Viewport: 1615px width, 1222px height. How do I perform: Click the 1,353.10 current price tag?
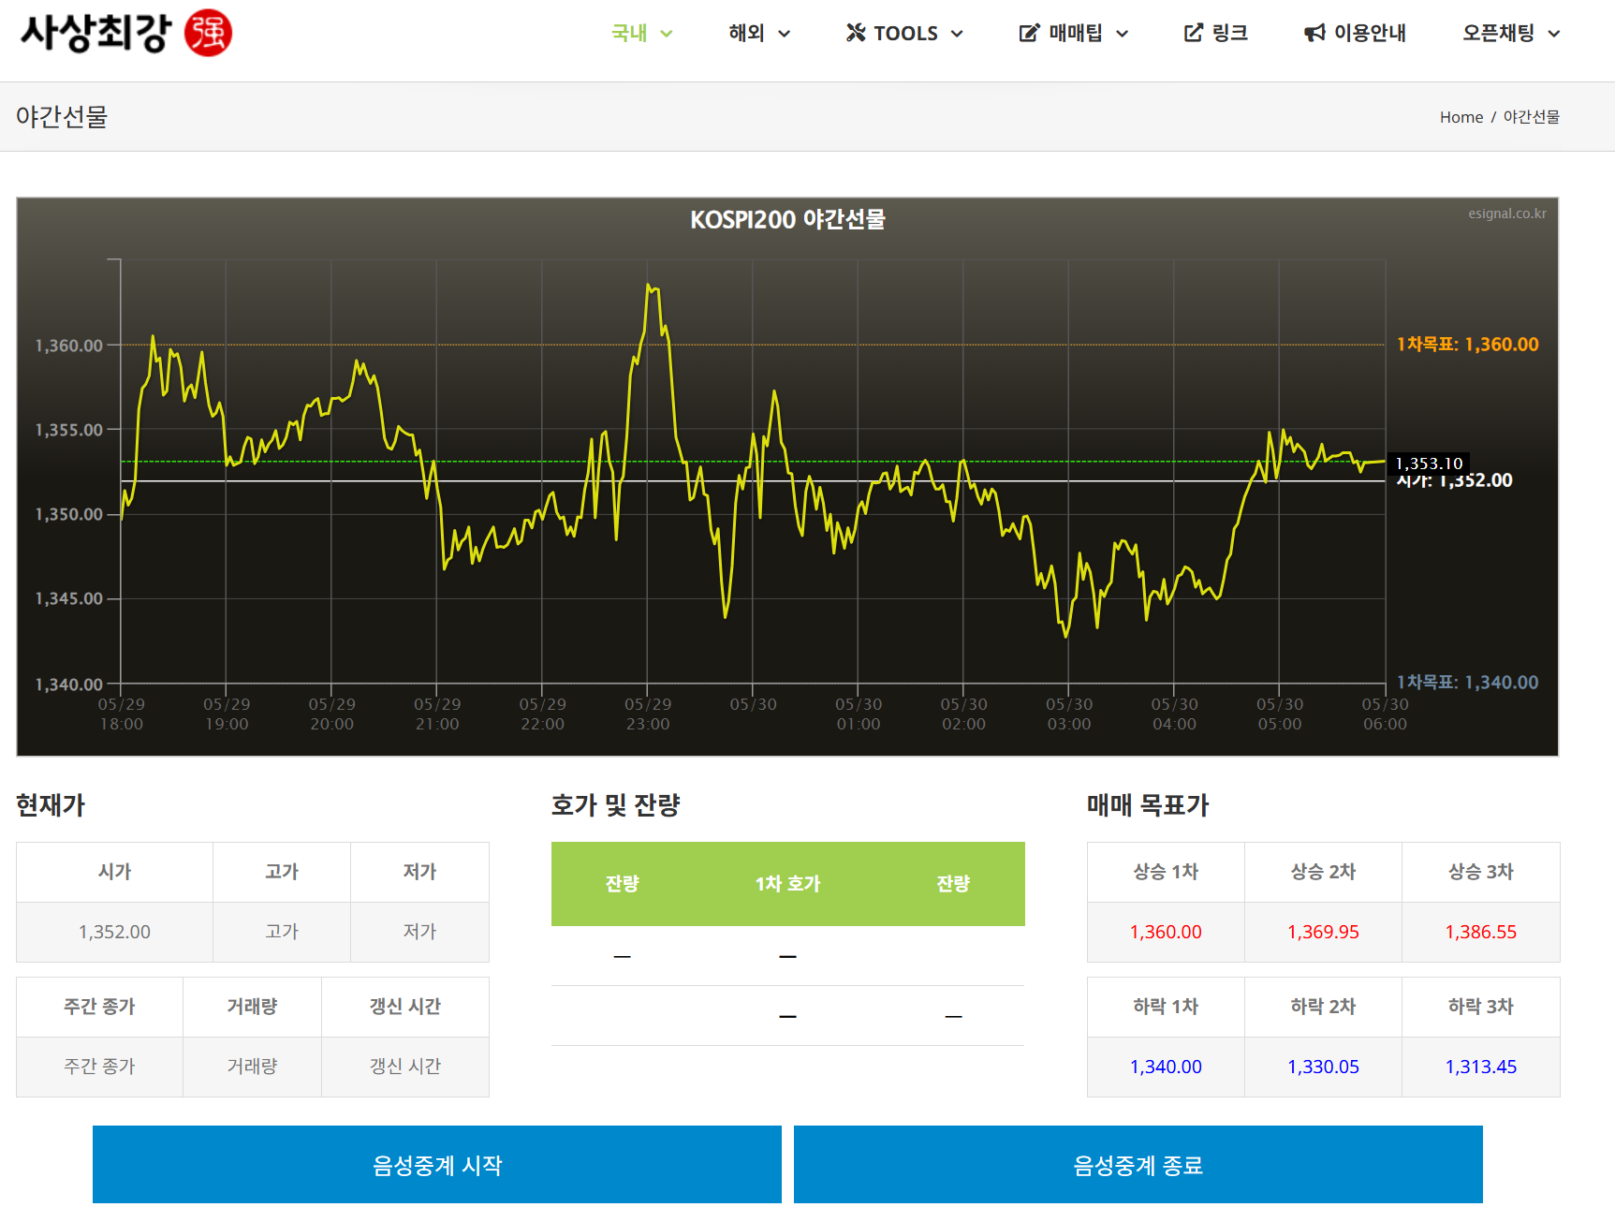(x=1429, y=464)
